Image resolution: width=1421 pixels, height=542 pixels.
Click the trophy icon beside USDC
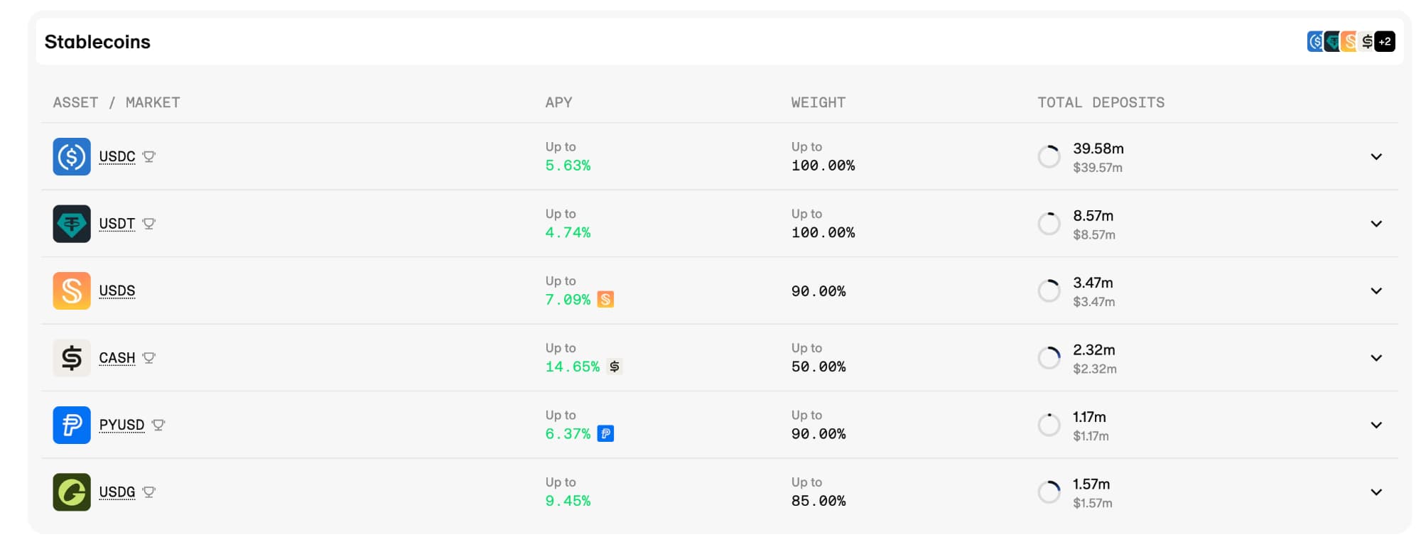pyautogui.click(x=148, y=156)
